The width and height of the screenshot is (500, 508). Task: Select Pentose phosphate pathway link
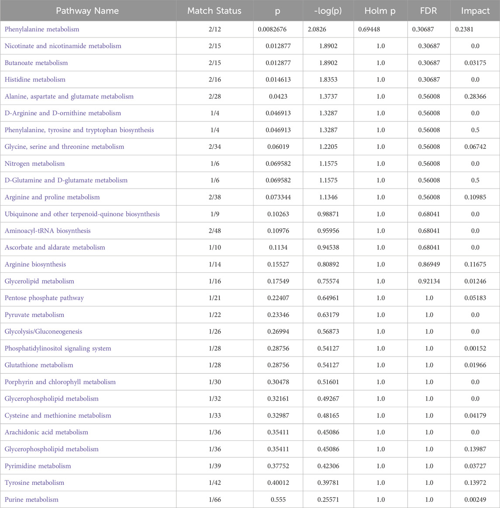(x=44, y=298)
